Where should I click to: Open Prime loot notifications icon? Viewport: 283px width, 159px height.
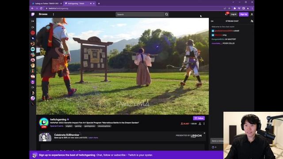[x=226, y=14]
